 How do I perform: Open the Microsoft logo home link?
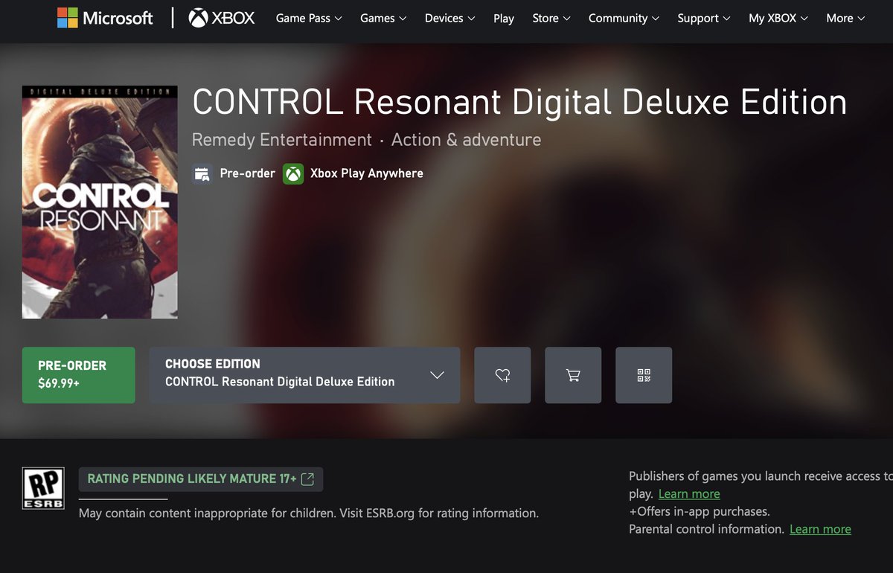(105, 18)
